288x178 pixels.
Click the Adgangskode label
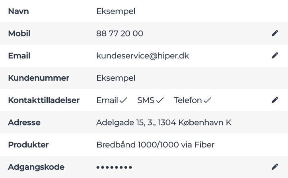(36, 167)
